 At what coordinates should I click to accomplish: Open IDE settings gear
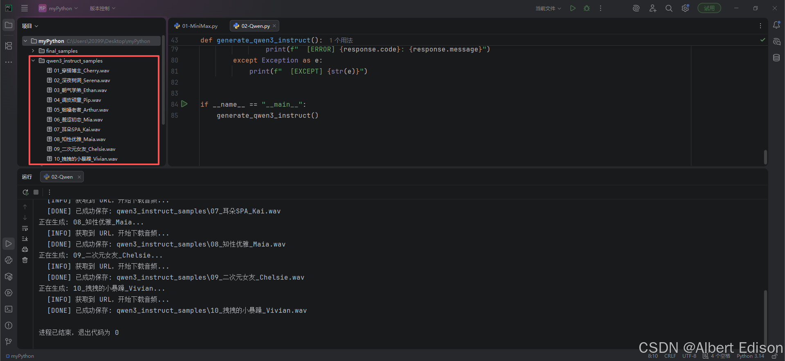point(685,8)
